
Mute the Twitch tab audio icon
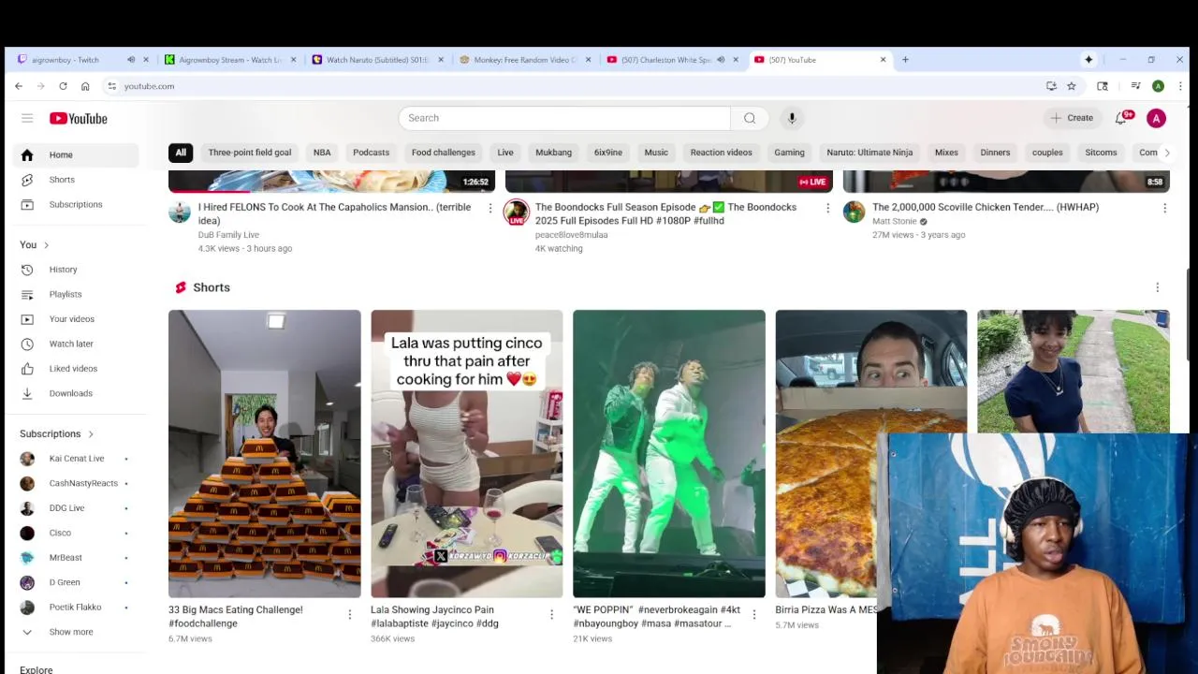pos(131,60)
